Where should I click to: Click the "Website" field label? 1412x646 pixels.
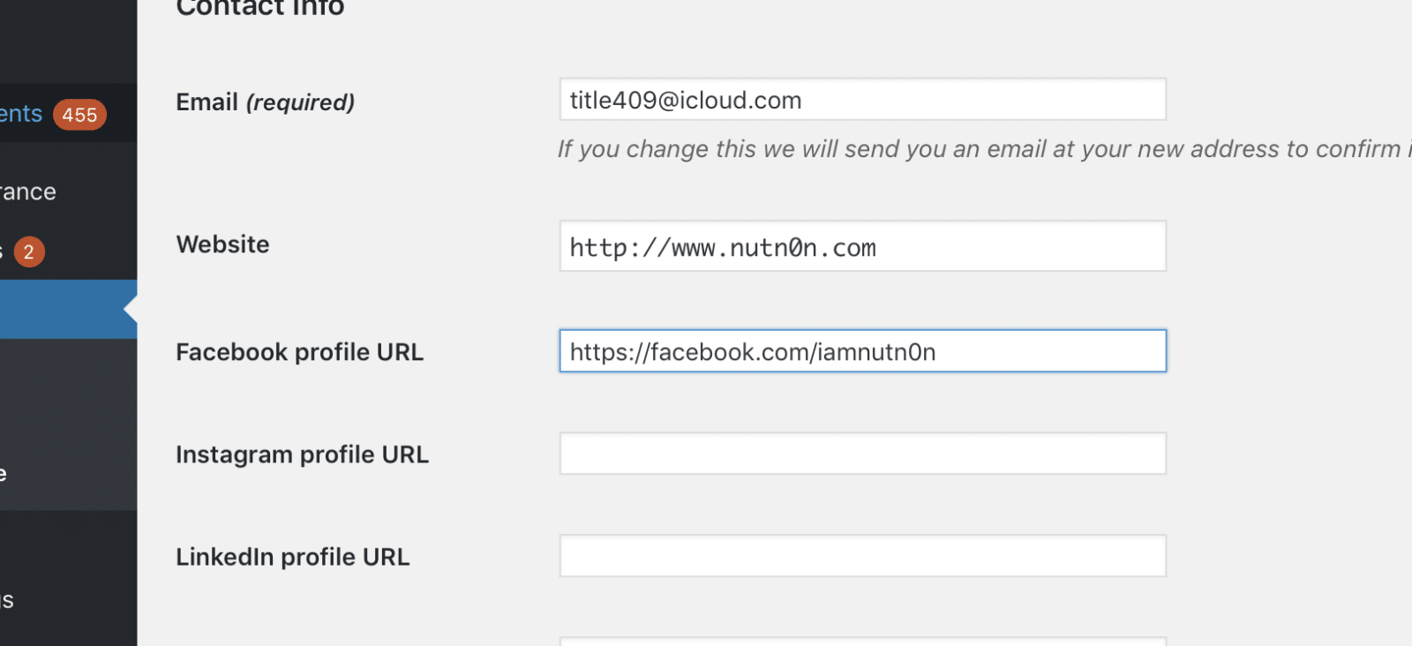click(222, 244)
